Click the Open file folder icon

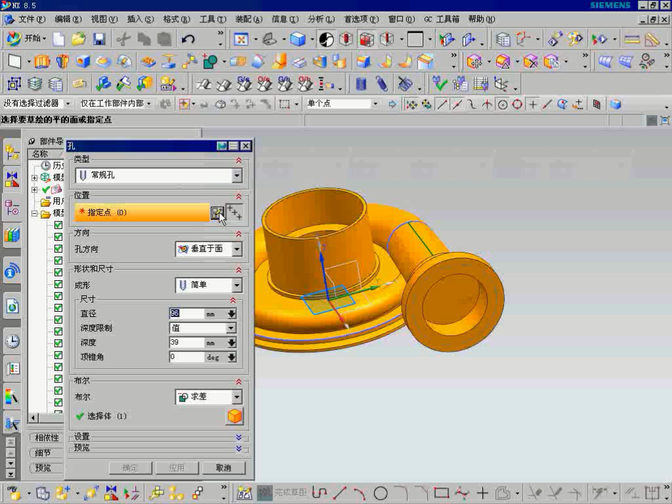79,39
